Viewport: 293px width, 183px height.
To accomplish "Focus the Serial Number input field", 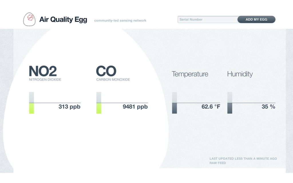I will (x=208, y=19).
